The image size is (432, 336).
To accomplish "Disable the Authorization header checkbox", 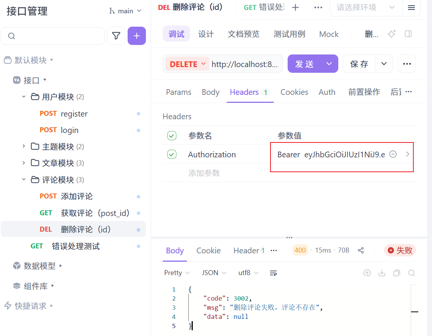I will [x=172, y=154].
